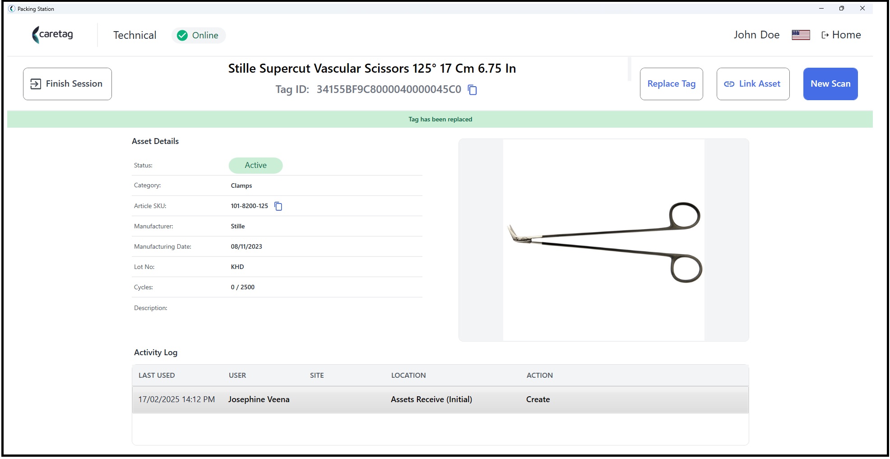Click the 'Tag has been replaced' banner
The width and height of the screenshot is (890, 459).
point(440,119)
